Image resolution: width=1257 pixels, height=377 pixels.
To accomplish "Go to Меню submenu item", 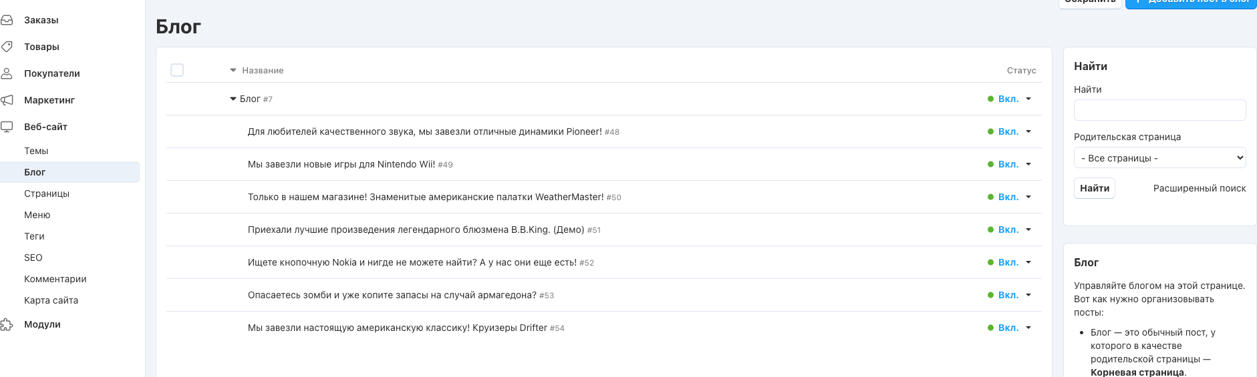I will click(x=37, y=215).
